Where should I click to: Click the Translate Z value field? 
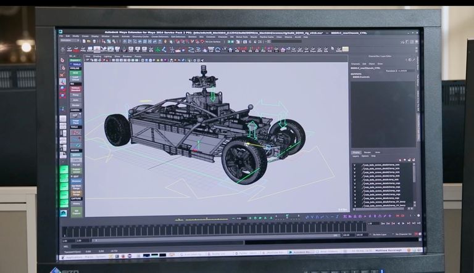(x=401, y=71)
